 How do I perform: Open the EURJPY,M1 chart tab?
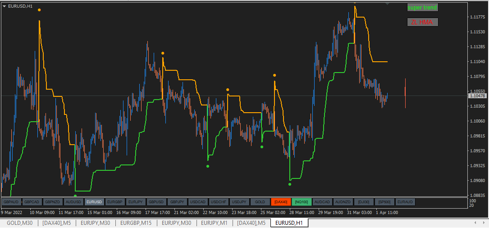point(215,223)
